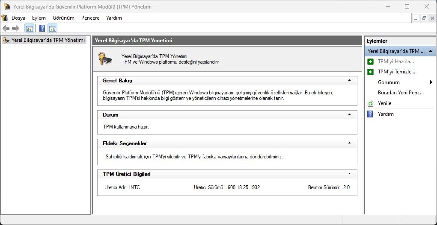
Task: Collapse the Eldeki Seçenekler section
Action: click(x=349, y=143)
